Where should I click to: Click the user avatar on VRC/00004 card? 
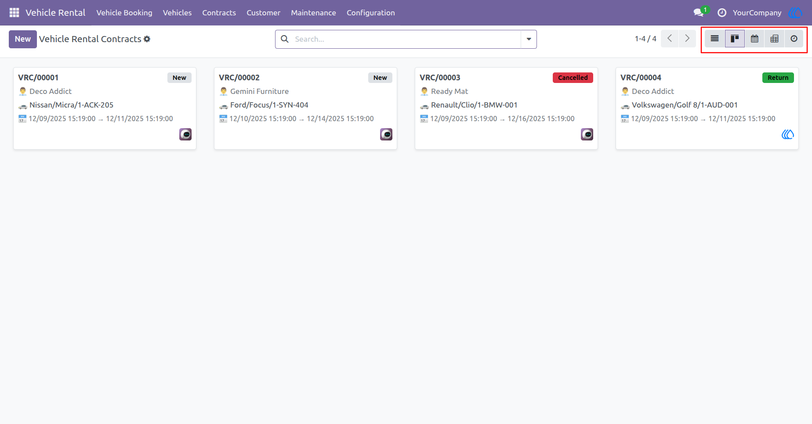(788, 134)
